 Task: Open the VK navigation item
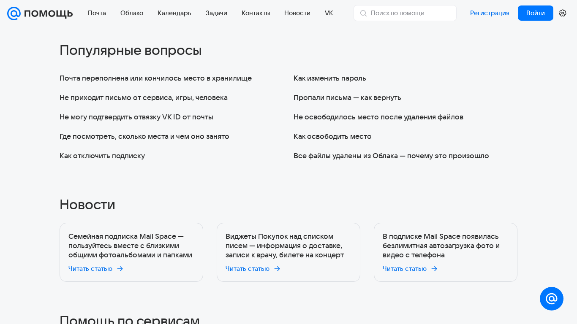[x=329, y=13]
